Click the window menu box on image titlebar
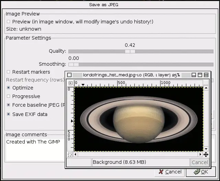This screenshot has height=181, width=220. pos(69,75)
